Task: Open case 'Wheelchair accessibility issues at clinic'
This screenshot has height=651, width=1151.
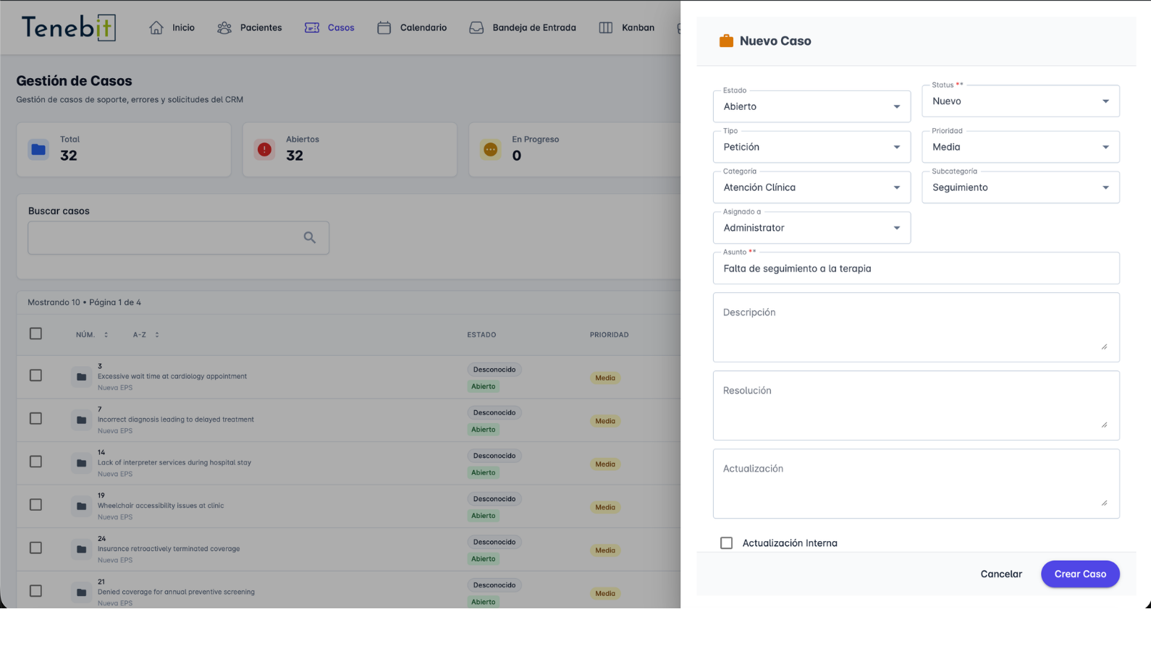Action: 161,506
